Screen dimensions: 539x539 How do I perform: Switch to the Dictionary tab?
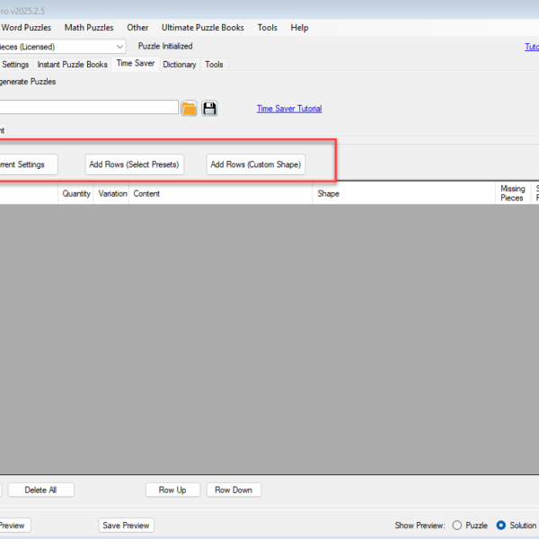(x=180, y=65)
